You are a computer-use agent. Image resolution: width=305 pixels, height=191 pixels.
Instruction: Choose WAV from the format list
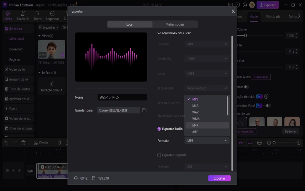pos(195,112)
